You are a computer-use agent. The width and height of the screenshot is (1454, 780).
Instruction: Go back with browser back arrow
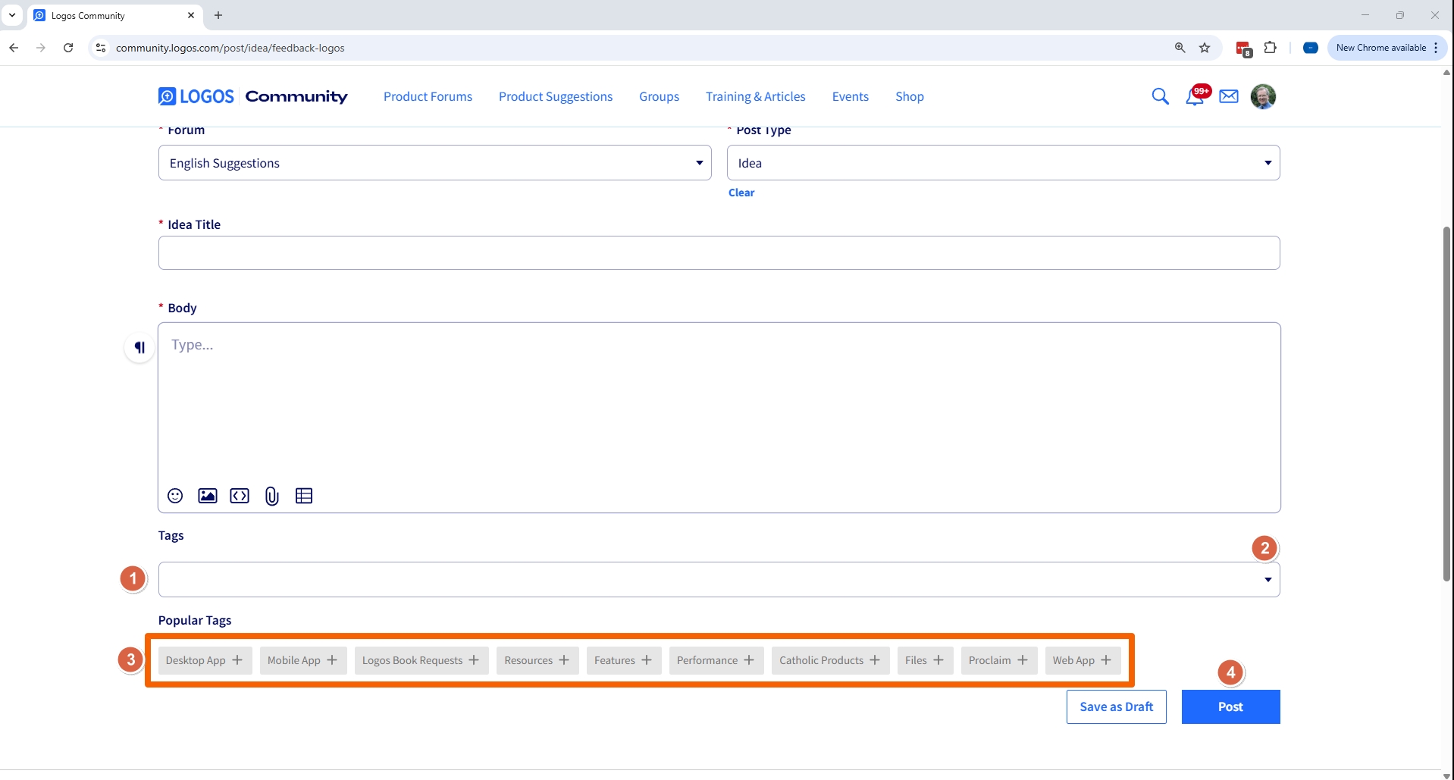(14, 48)
